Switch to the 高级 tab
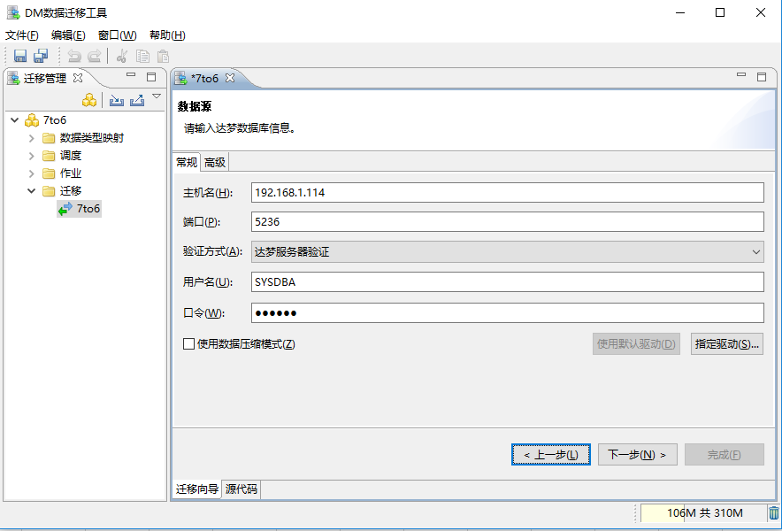This screenshot has height=531, width=782. coord(215,162)
